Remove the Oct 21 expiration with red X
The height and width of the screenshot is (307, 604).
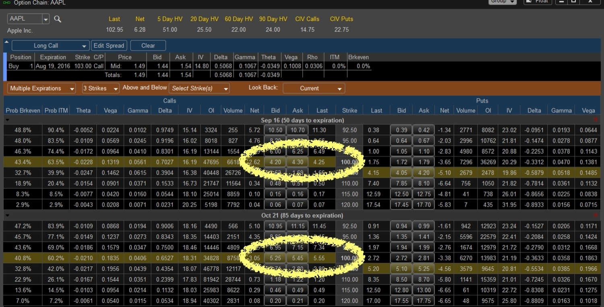pyautogui.click(x=596, y=215)
